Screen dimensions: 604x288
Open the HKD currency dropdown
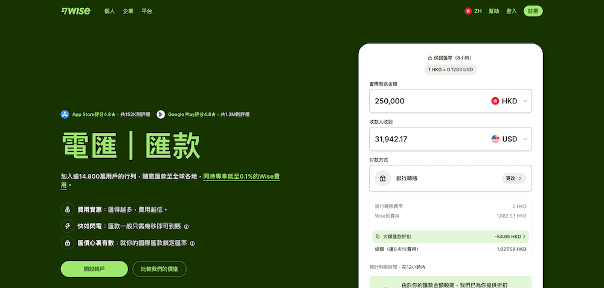(509, 101)
